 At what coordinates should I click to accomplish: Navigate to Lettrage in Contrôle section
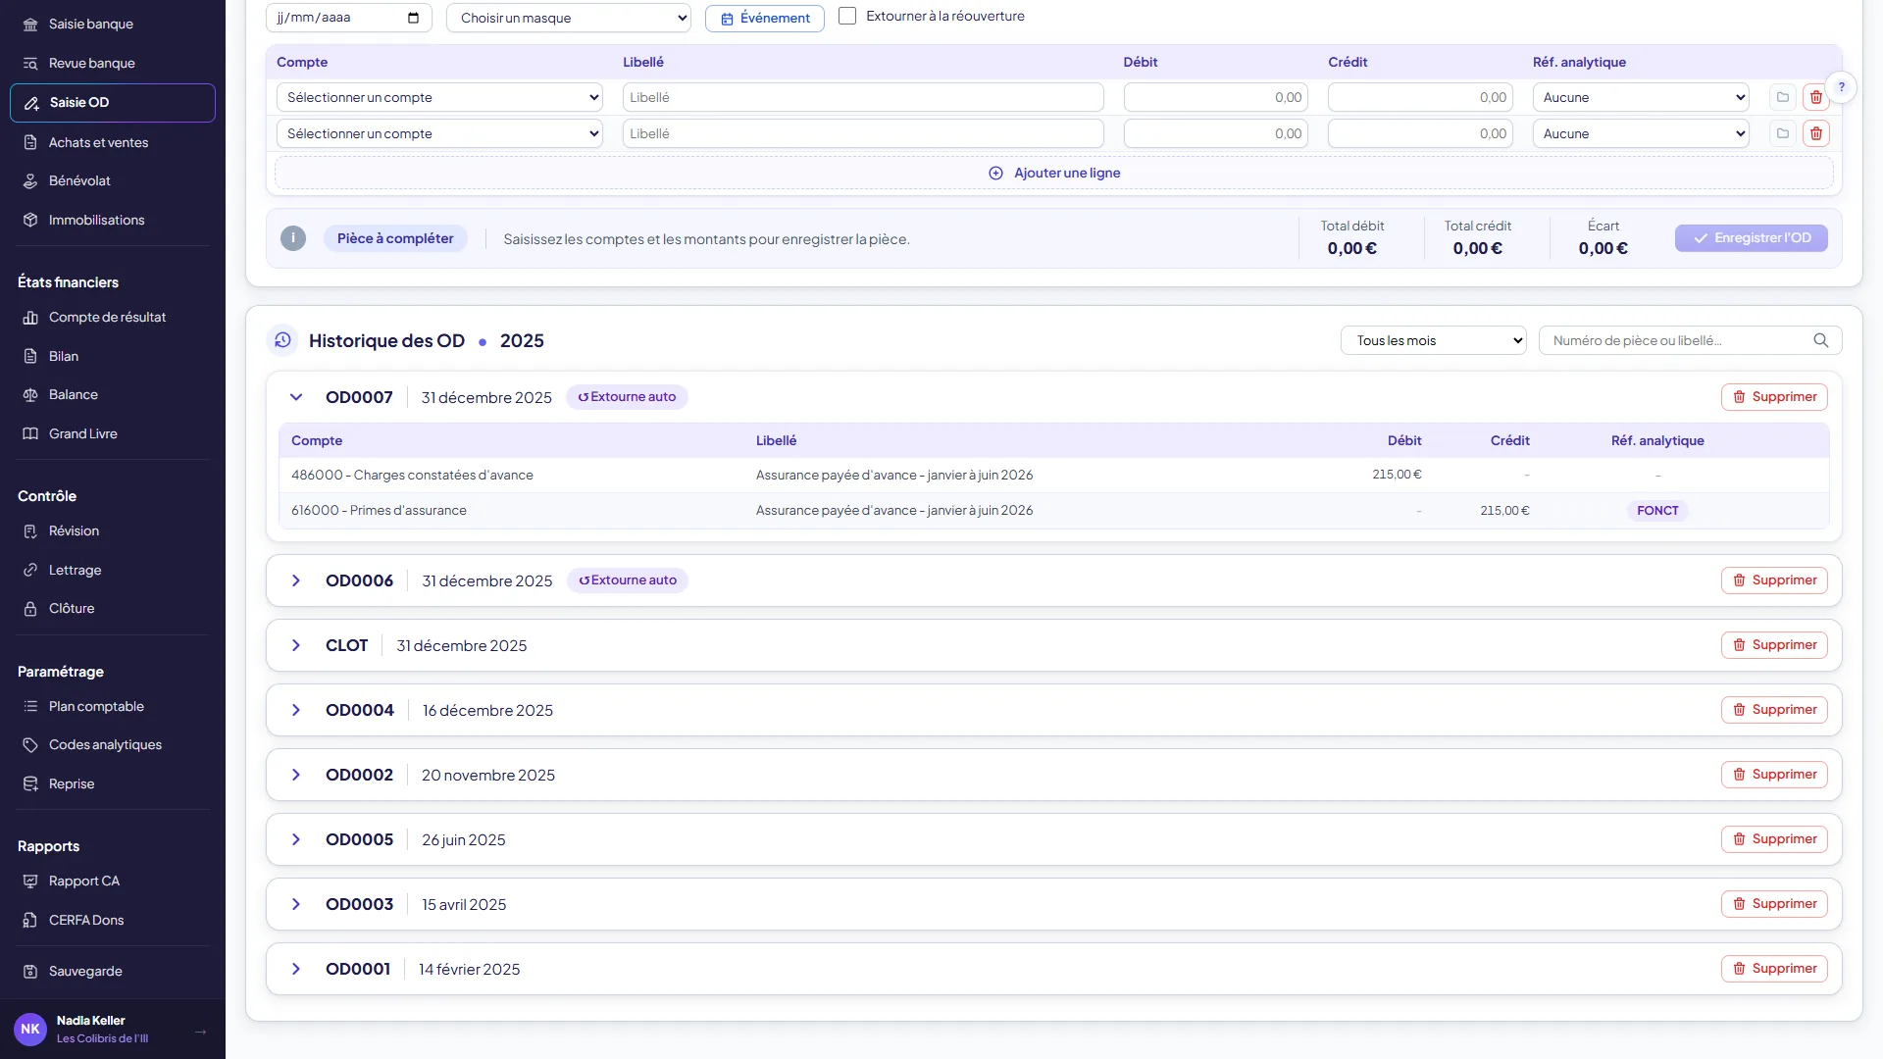coord(112,570)
